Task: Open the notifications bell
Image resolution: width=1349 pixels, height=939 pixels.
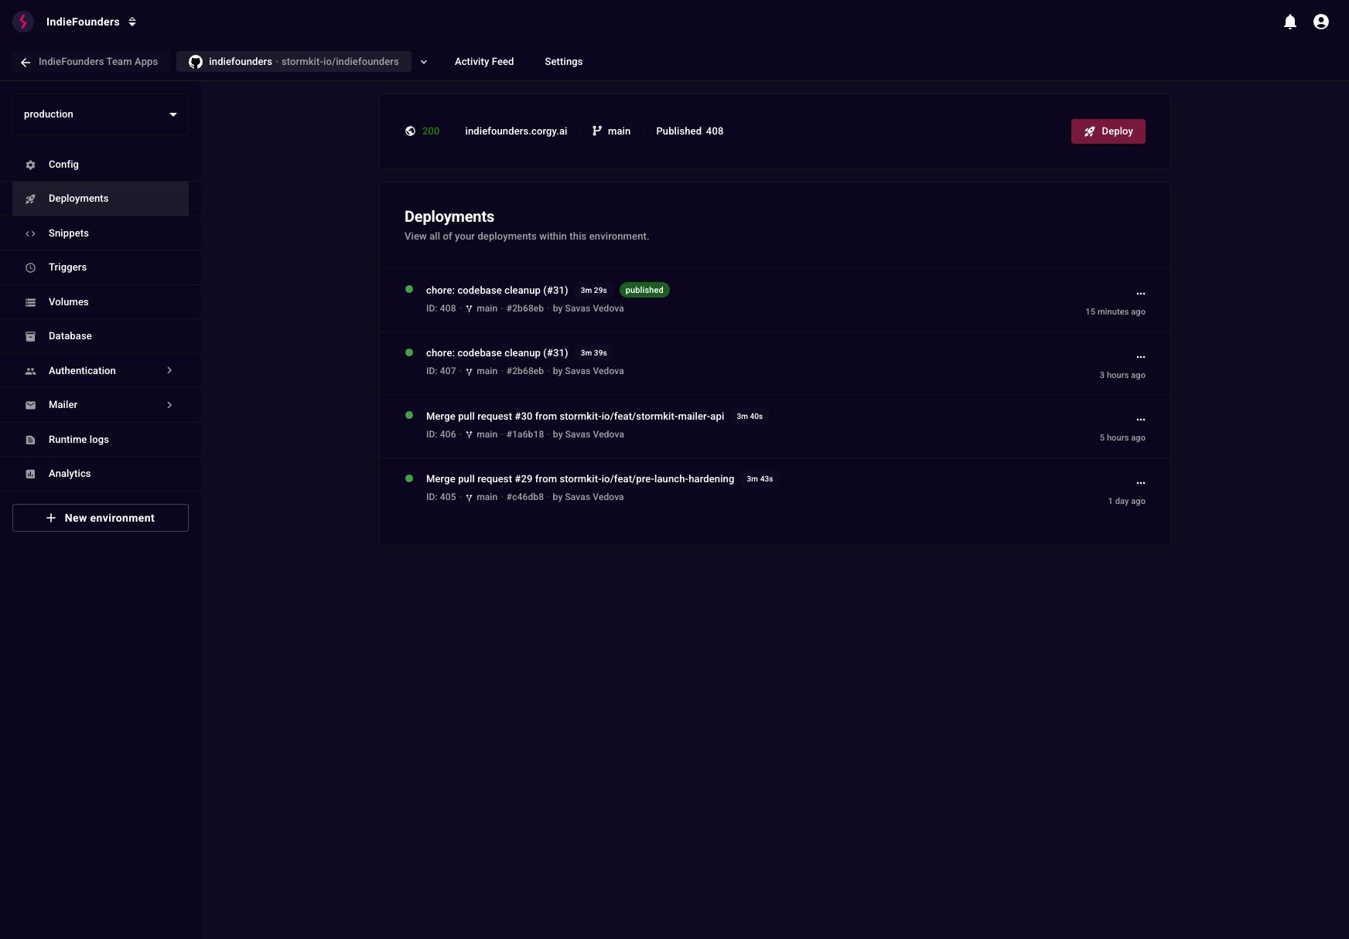Action: click(1290, 22)
